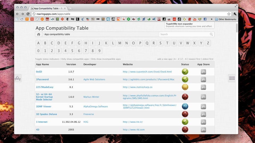255x143 pixels.
Task: Click the home icon in the breadcrumb
Action: (x=39, y=34)
